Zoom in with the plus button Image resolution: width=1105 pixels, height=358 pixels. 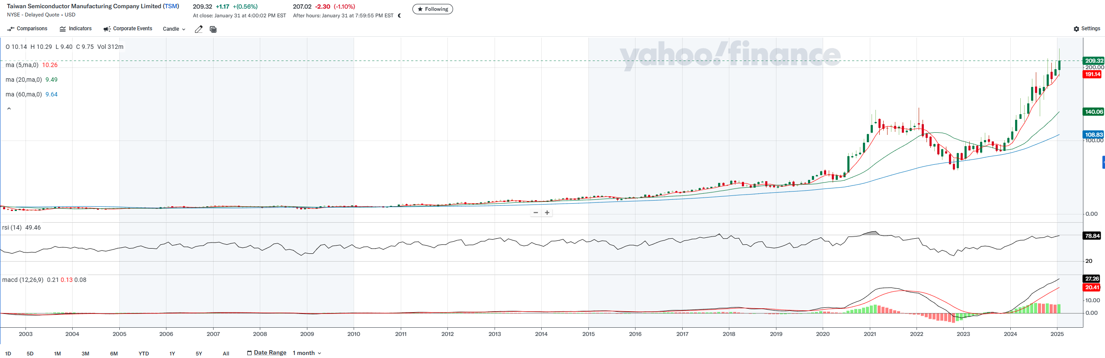click(547, 212)
